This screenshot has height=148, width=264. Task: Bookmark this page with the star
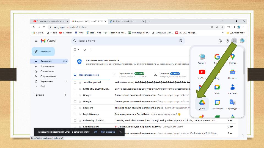point(222,27)
